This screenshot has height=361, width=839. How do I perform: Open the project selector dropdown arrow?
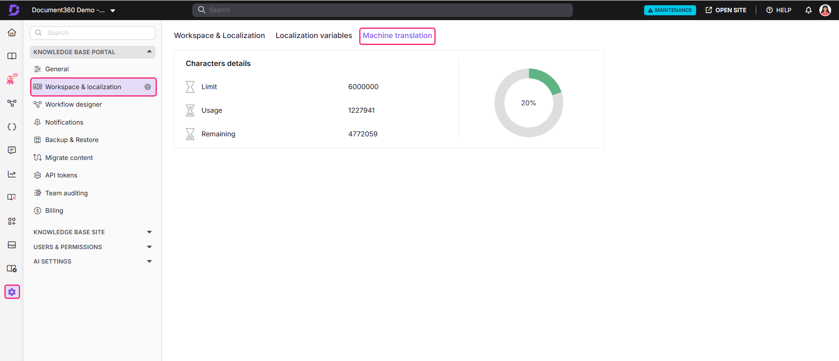pyautogui.click(x=113, y=10)
